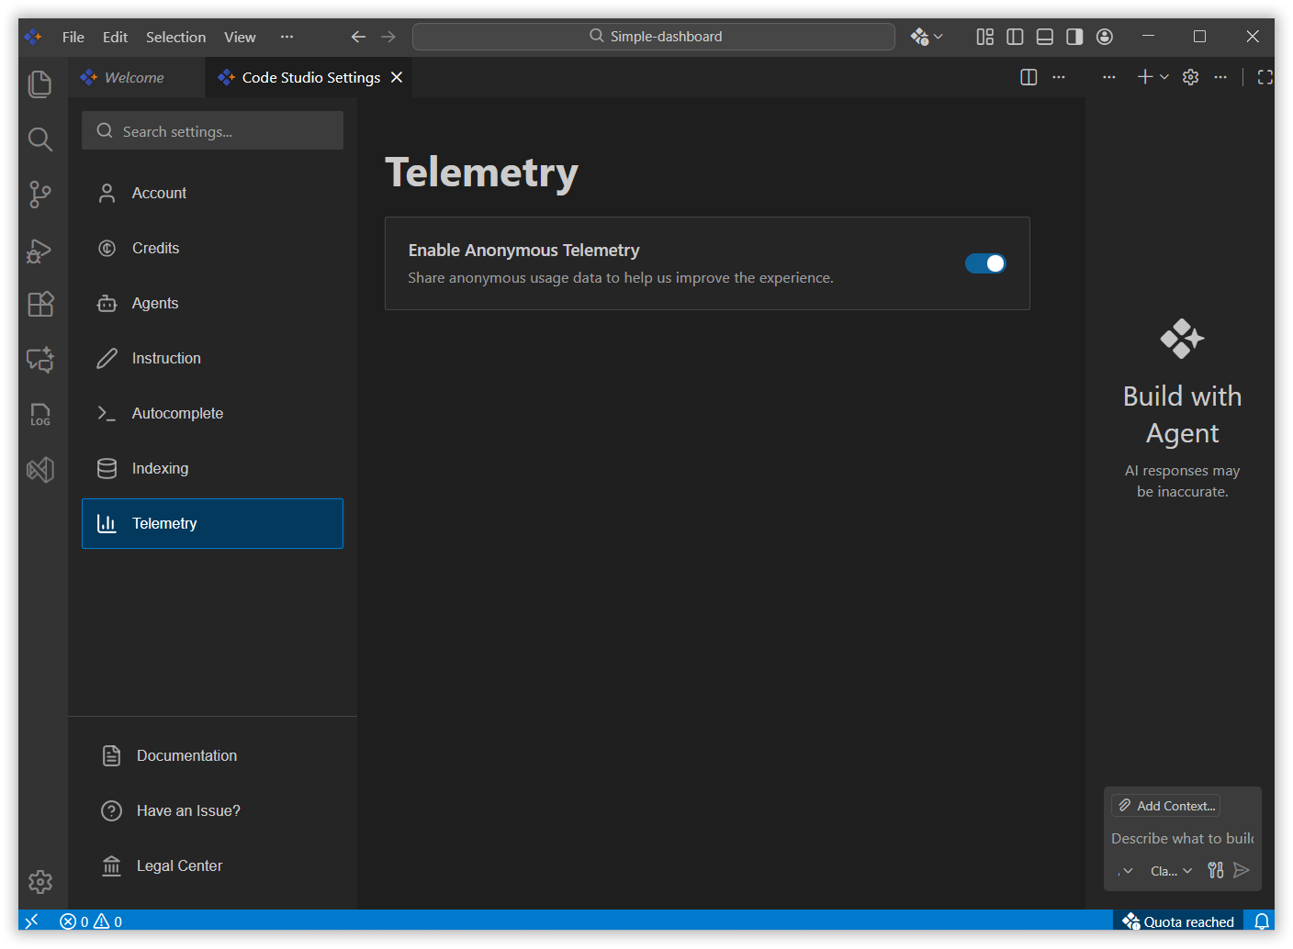Click the Add Context button
Screen dimensions: 1293x949
pyautogui.click(x=1165, y=806)
